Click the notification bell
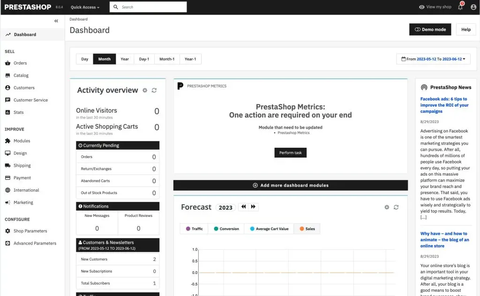The height and width of the screenshot is (296, 480). (460, 7)
